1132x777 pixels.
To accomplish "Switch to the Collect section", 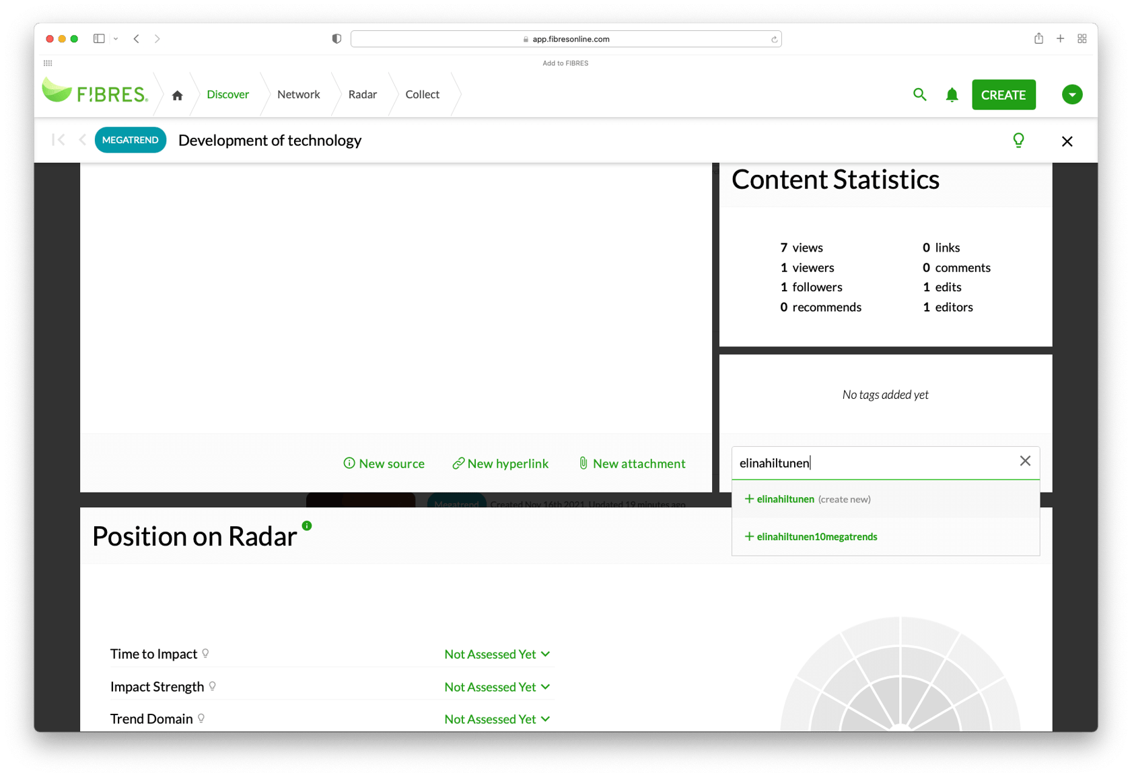I will coord(422,94).
